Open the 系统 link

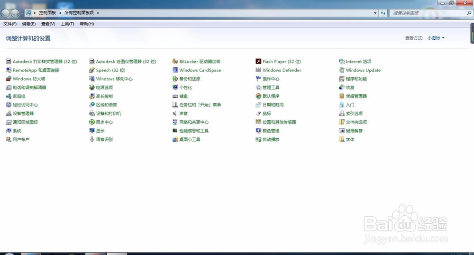pyautogui.click(x=17, y=131)
